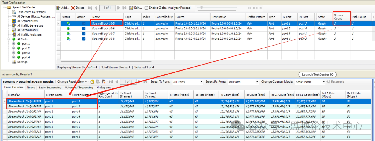375x141 pixels.
Task: Expand the port 1 tree node
Action: [x=13, y=44]
